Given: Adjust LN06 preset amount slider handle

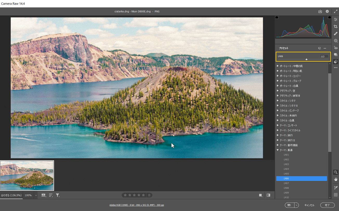Looking at the screenshot, I should pyautogui.click(x=307, y=59).
